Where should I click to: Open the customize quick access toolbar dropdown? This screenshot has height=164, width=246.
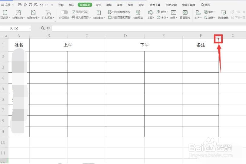pos(52,5)
